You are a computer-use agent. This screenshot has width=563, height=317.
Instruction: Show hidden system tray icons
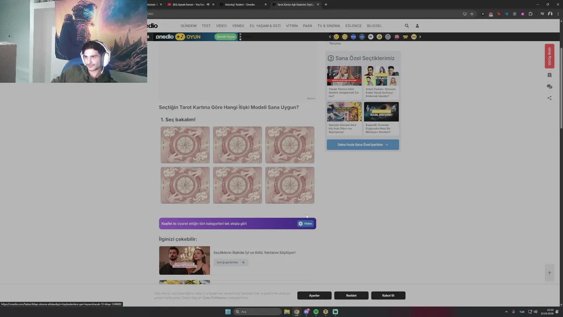coord(507,312)
